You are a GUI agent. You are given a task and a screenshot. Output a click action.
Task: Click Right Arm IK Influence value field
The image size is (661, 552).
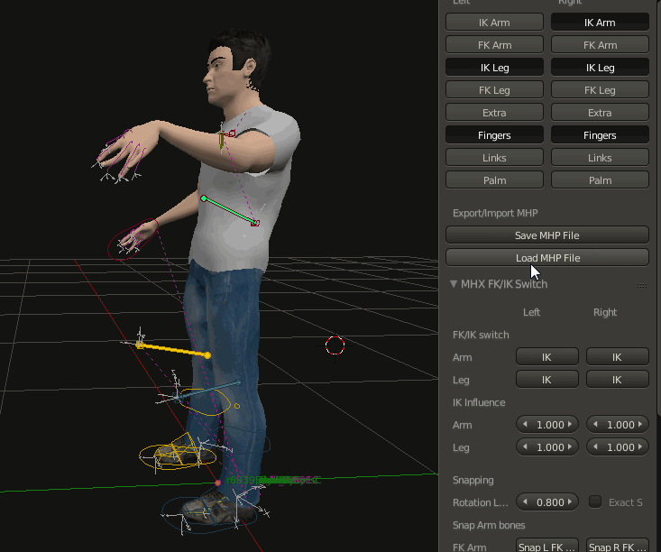617,424
